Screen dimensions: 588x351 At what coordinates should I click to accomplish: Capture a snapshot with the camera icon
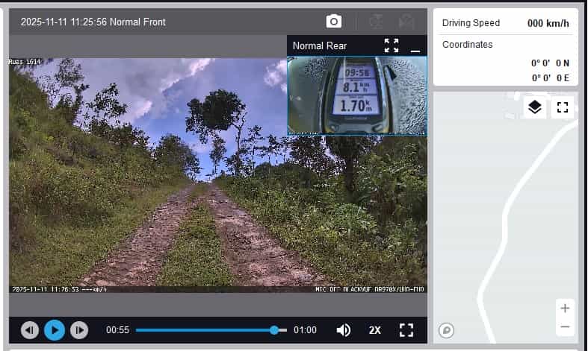tap(334, 22)
